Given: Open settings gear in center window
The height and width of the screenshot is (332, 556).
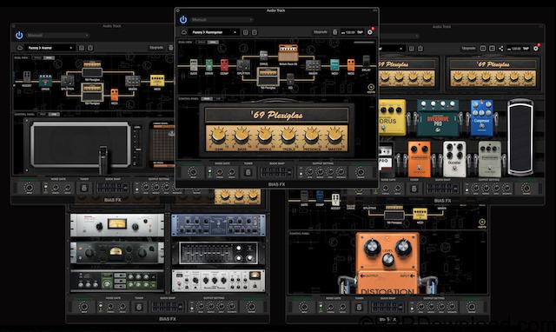Looking at the screenshot, I should point(370,32).
